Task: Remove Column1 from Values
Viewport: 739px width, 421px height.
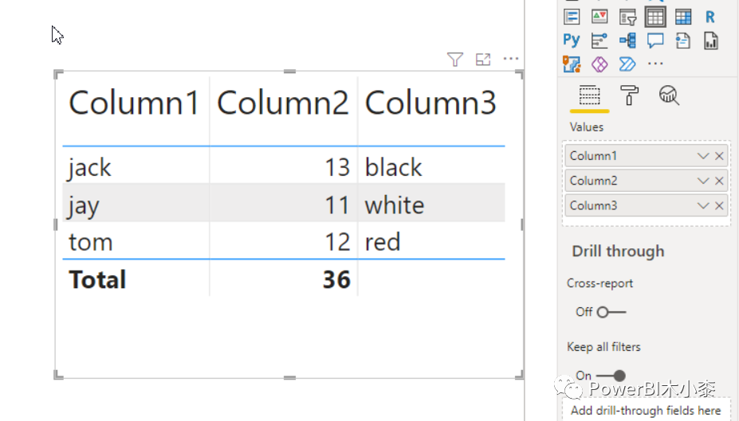Action: click(x=719, y=156)
